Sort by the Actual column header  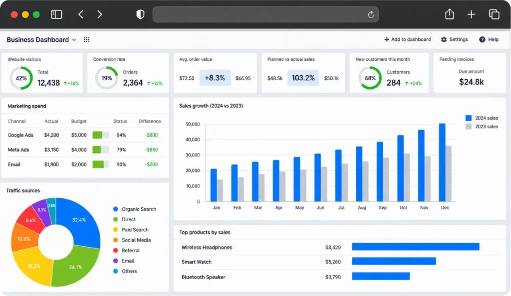point(51,121)
